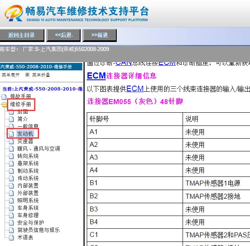Click document icon next to 转向系统
The height and width of the screenshot is (246, 250).
[11, 156]
